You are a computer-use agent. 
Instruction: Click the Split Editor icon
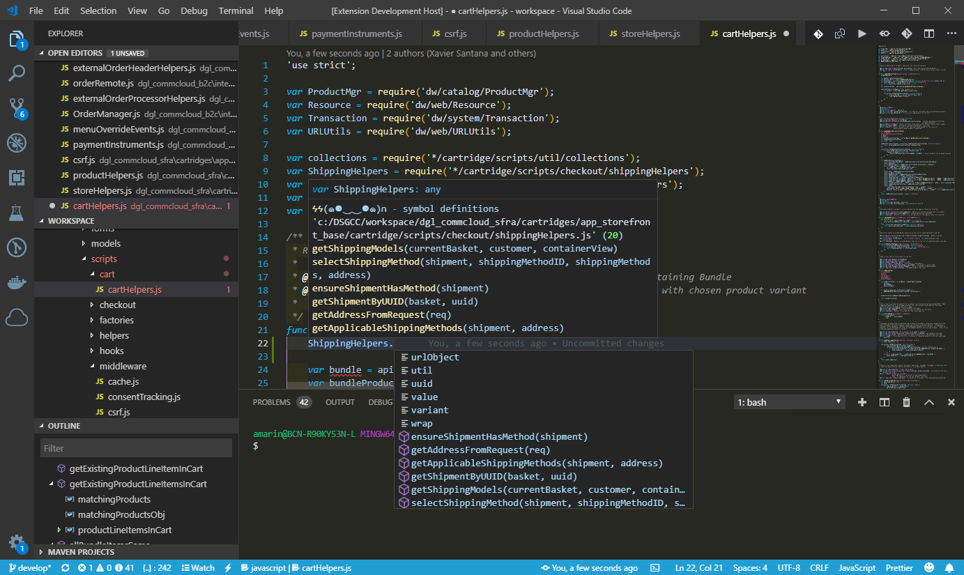click(928, 33)
